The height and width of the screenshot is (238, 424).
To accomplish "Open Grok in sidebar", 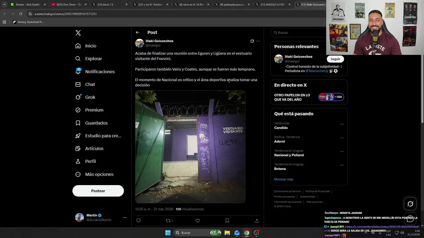I will pyautogui.click(x=85, y=97).
